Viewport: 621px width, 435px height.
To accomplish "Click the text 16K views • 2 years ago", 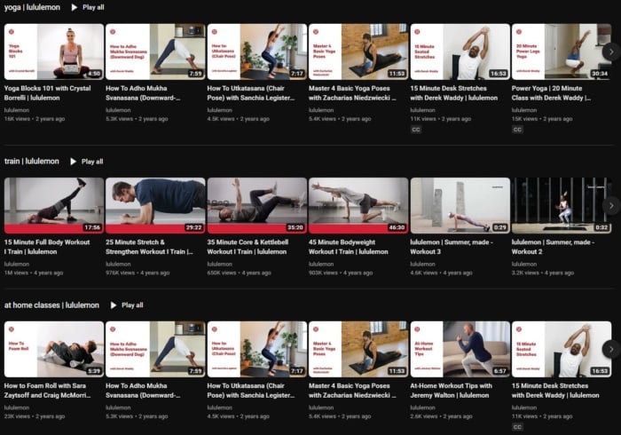I will [35, 119].
